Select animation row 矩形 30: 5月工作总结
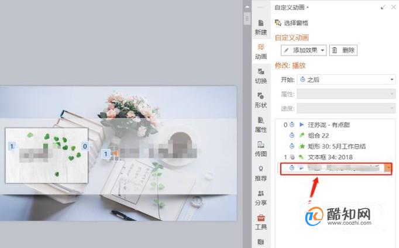 coord(336,146)
